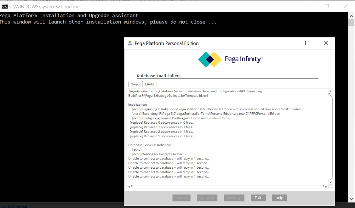Click the horizontal scrollbar track of the log
The image size is (355, 208).
click(x=227, y=186)
